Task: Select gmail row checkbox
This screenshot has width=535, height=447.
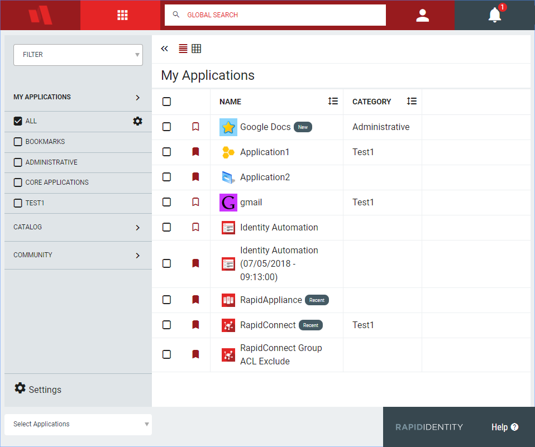Action: (x=166, y=202)
